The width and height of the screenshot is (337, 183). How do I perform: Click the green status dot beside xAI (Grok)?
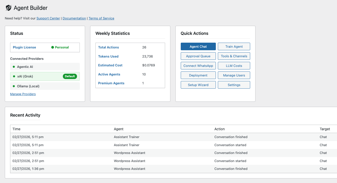pyautogui.click(x=14, y=76)
